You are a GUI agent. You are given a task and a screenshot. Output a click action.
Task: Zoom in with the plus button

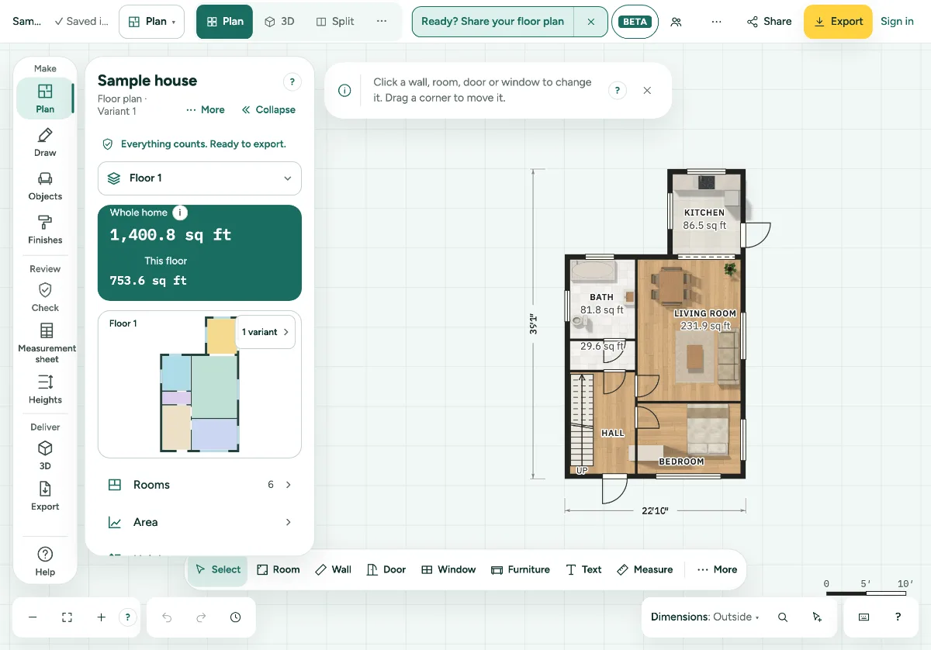(x=101, y=617)
